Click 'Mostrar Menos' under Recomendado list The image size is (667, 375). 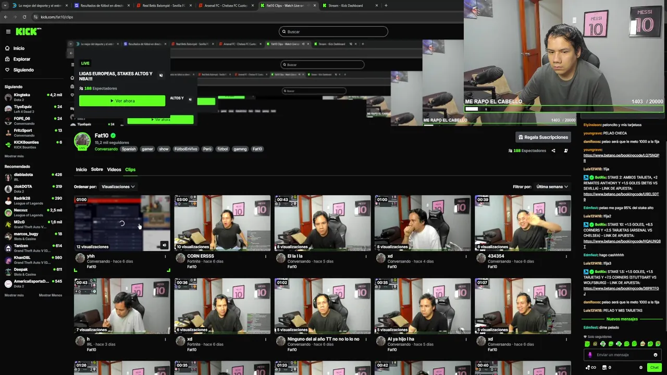point(51,295)
